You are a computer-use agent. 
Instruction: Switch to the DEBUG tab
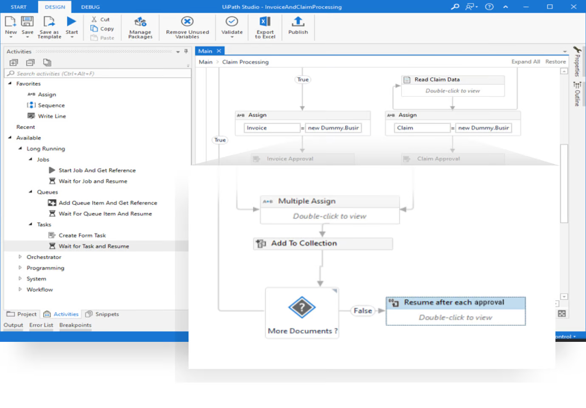90,7
